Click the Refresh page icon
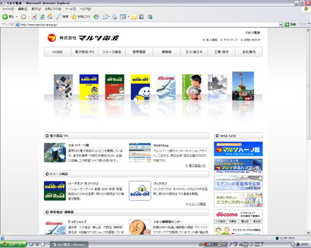The width and height of the screenshot is (311, 248). 42,17
